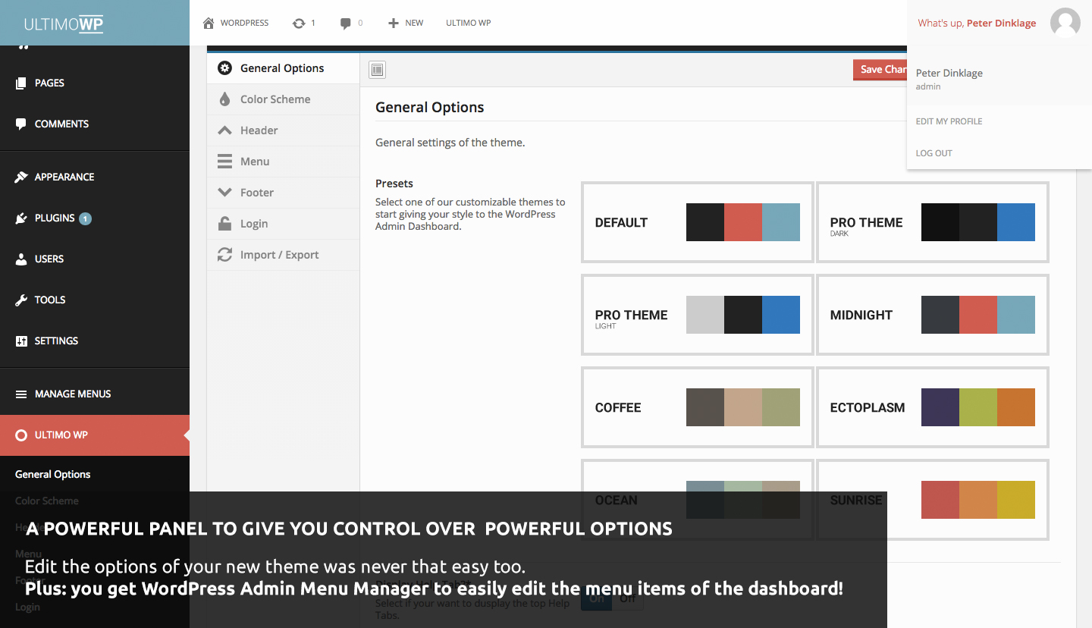Select the Pro Theme Light preset
Viewport: 1092px width, 628px height.
[x=698, y=315]
